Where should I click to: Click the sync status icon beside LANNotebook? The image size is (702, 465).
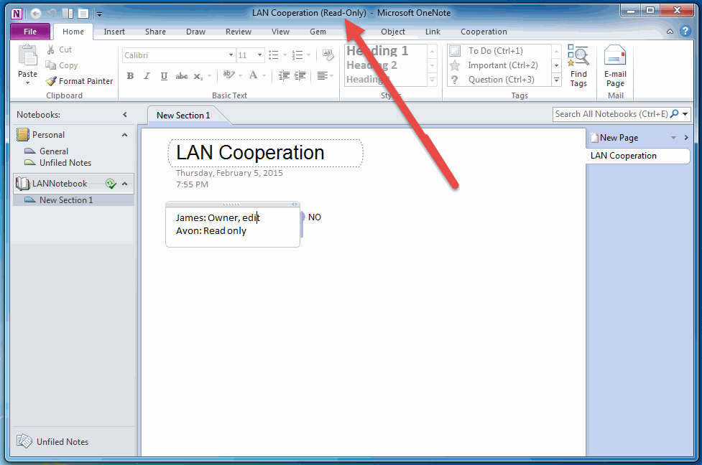[x=111, y=183]
